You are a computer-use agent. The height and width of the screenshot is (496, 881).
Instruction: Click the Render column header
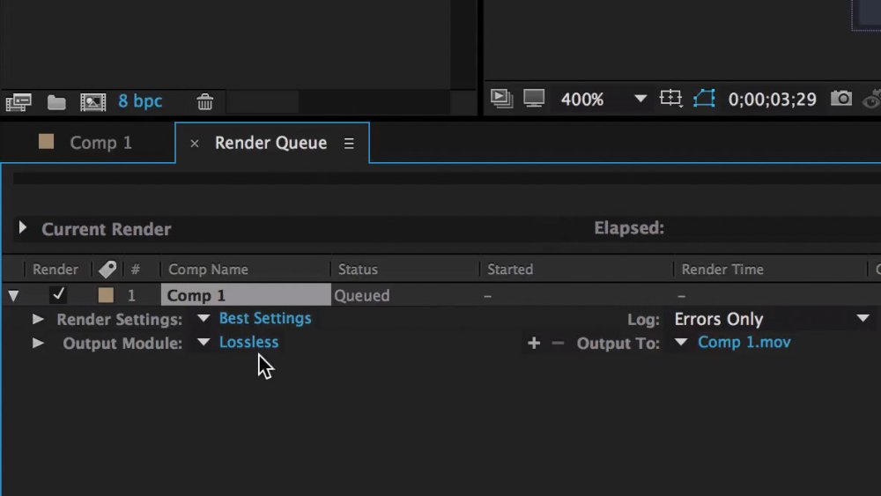(55, 270)
